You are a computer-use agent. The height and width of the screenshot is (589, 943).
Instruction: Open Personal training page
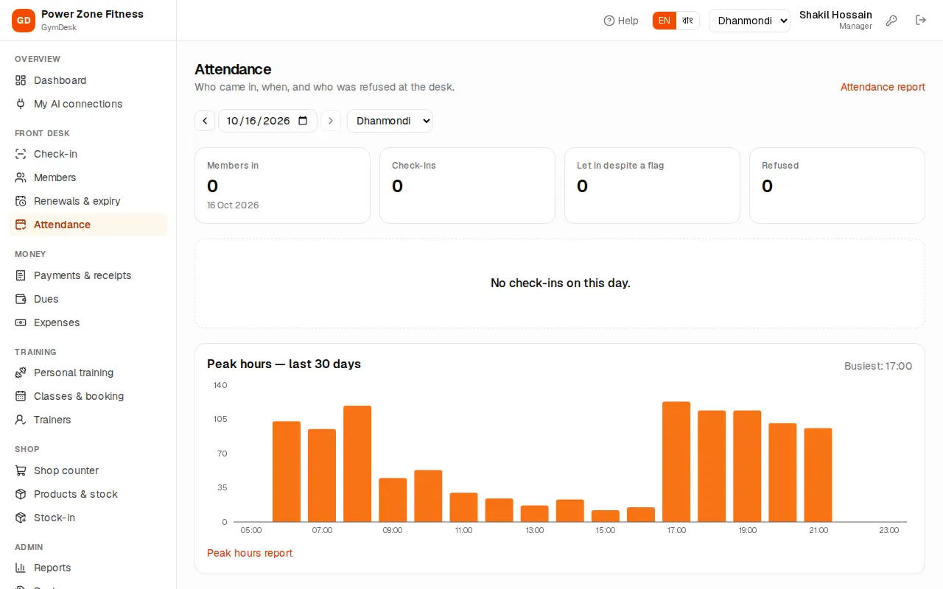[88, 373]
